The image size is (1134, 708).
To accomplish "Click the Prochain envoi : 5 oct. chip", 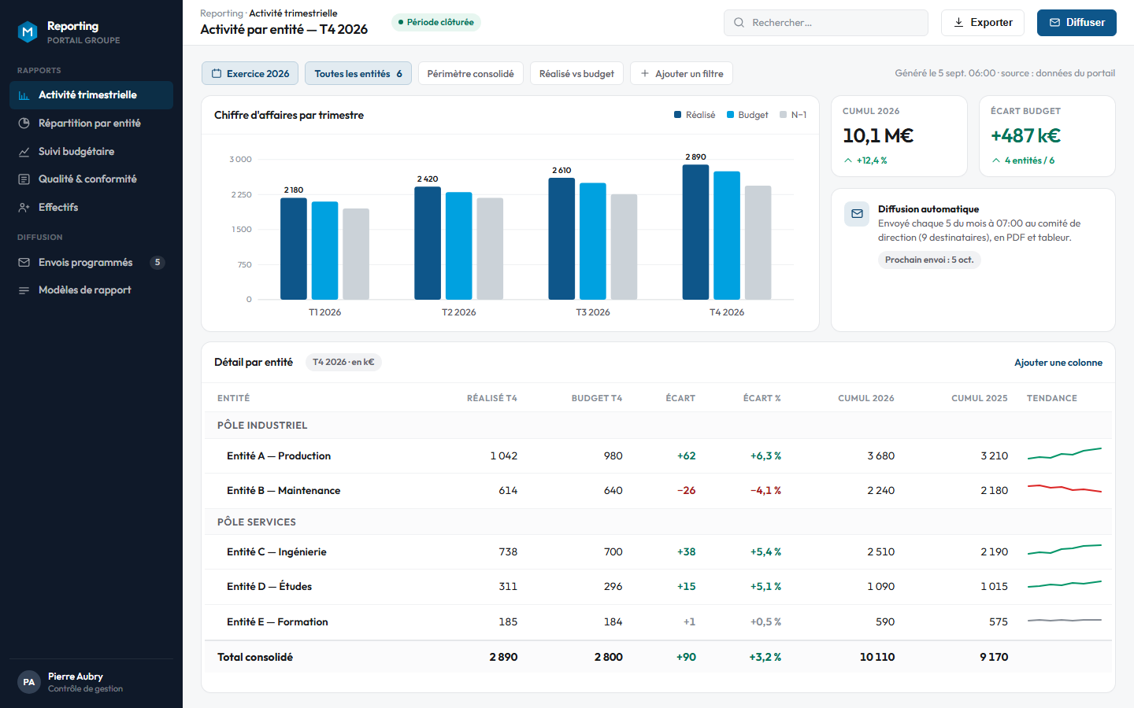I will pyautogui.click(x=929, y=260).
